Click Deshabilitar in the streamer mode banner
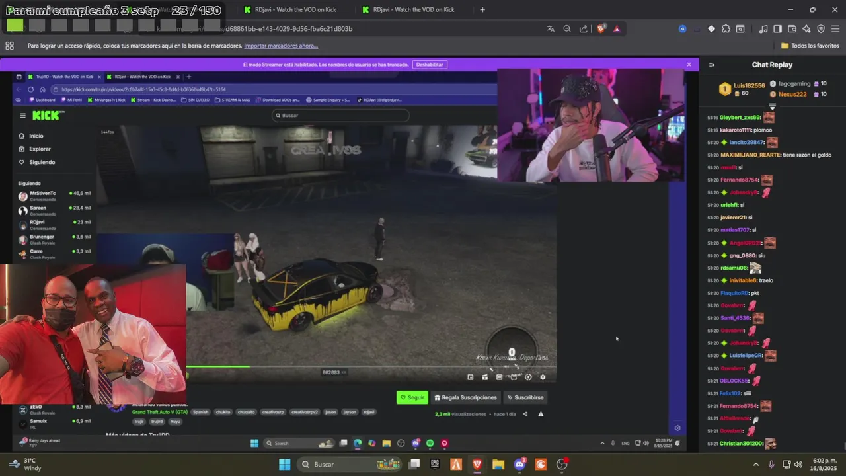 (x=430, y=65)
